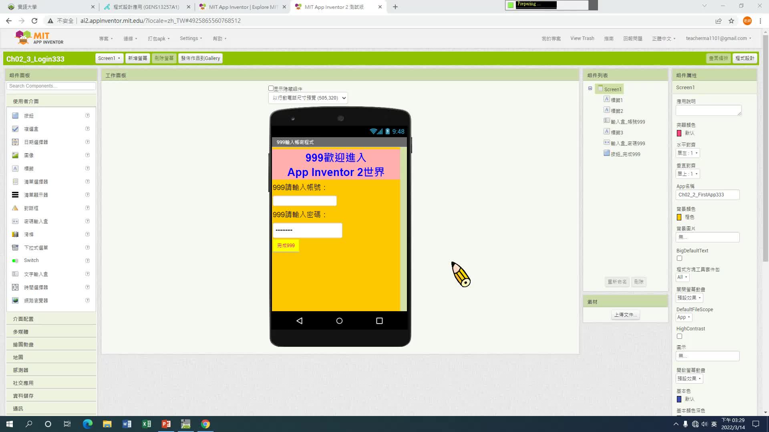Open the Screen1 screen selector dropdown
This screenshot has height=432, width=769.
109,58
